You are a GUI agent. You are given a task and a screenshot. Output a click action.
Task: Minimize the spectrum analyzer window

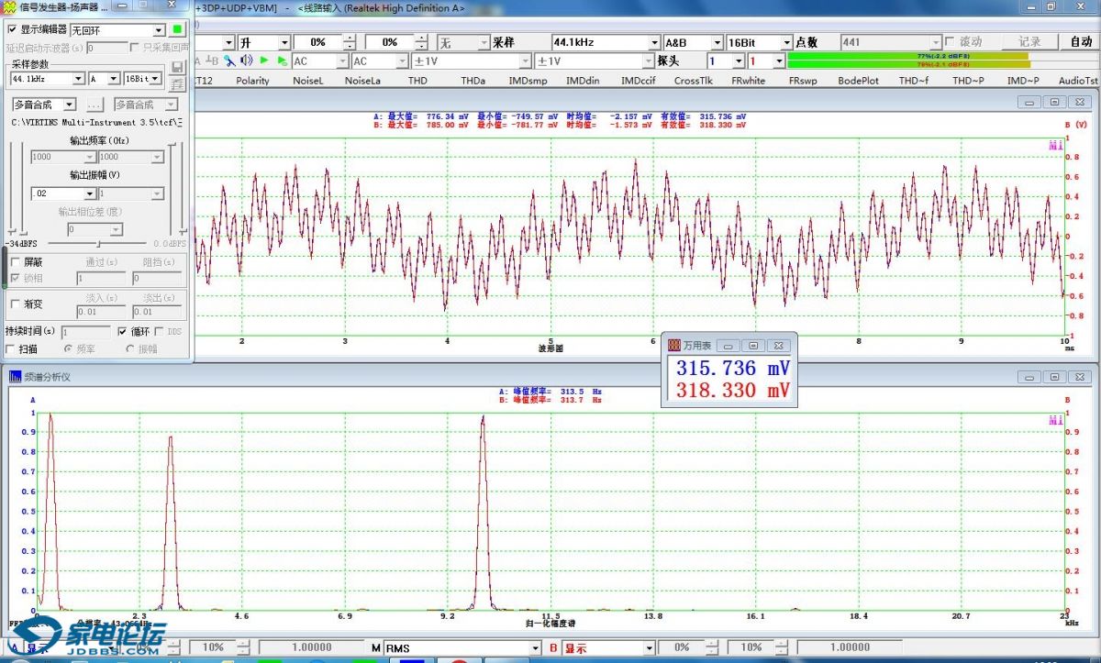coord(1030,377)
